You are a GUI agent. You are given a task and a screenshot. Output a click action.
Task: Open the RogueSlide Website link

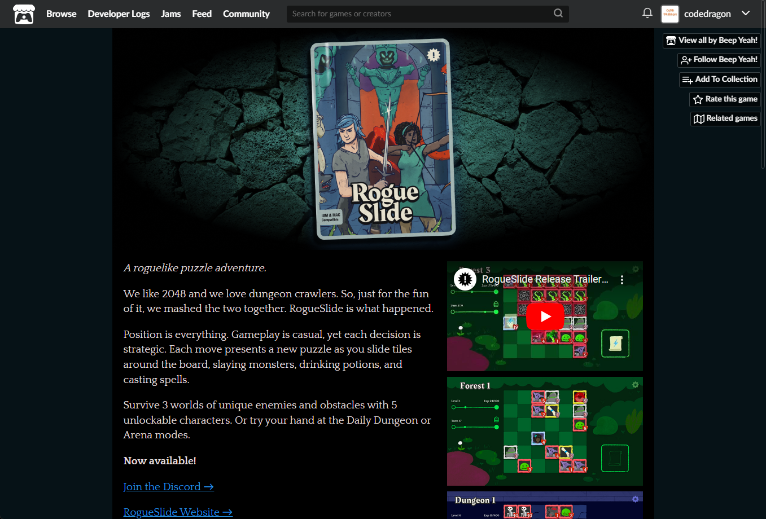click(x=178, y=512)
